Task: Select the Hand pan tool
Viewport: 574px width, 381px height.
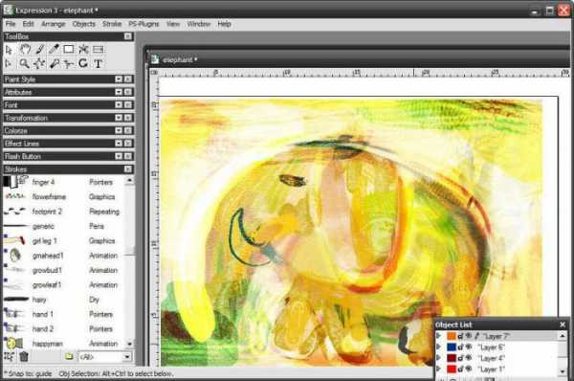Action: coord(25,49)
